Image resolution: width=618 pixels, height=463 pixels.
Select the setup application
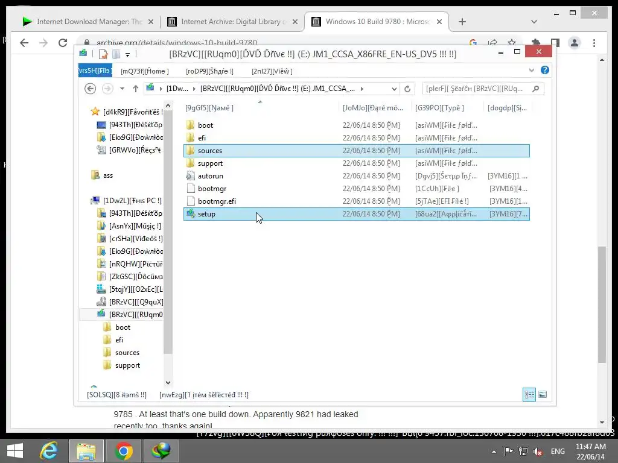coord(356,214)
